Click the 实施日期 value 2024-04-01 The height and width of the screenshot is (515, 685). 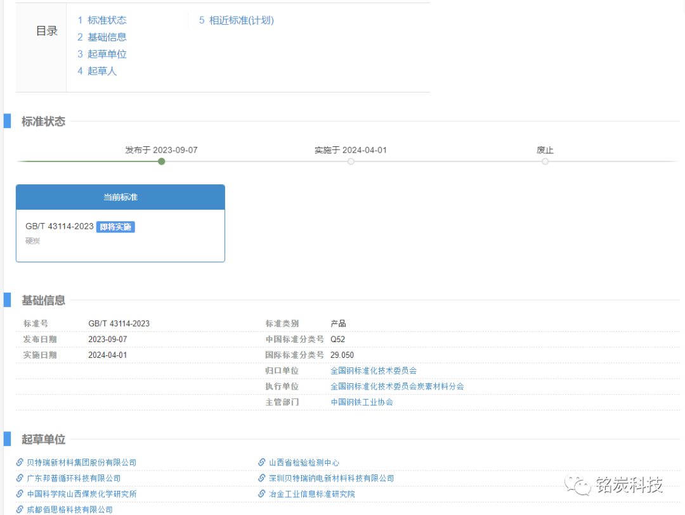tap(107, 355)
